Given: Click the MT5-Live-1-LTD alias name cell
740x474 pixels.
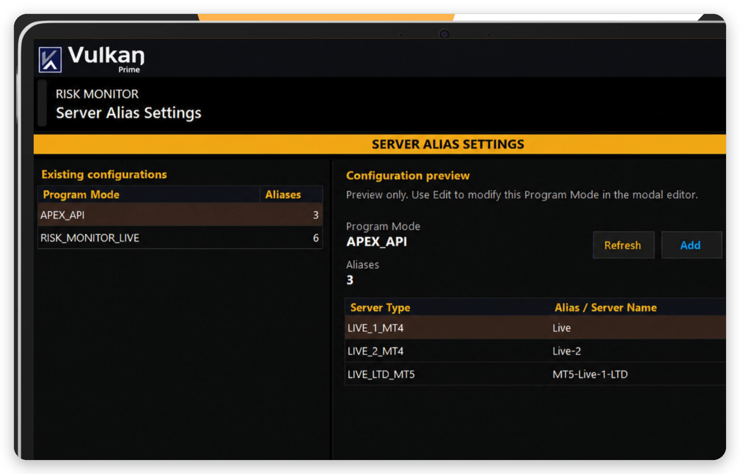Looking at the screenshot, I should 638,374.
